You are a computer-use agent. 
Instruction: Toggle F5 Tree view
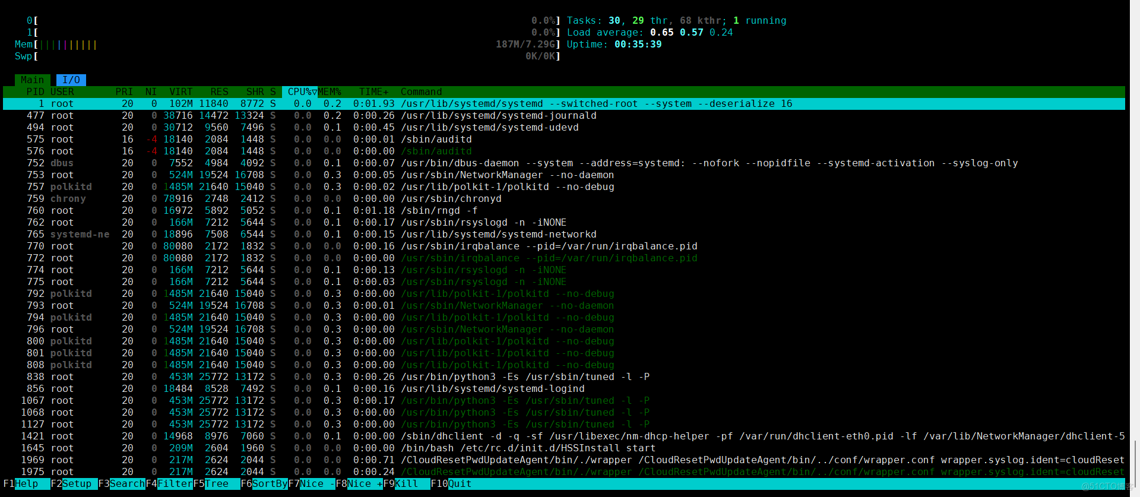click(x=217, y=484)
